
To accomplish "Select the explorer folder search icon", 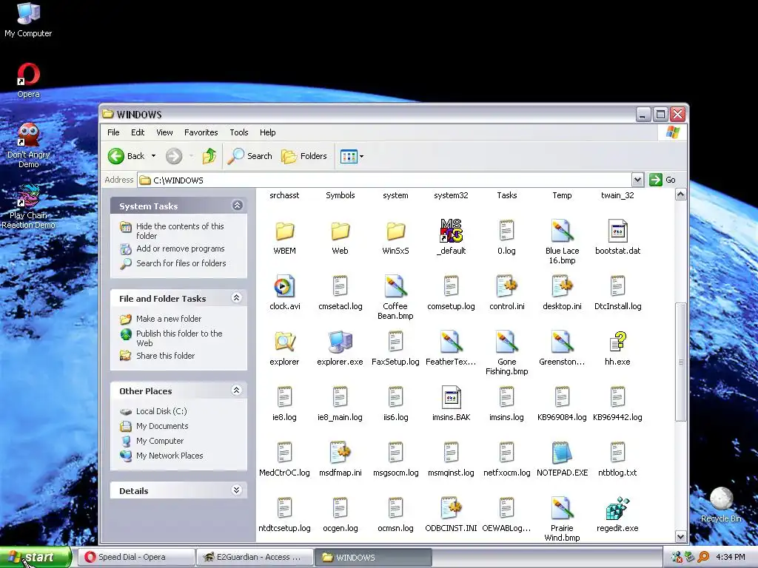I will point(284,342).
